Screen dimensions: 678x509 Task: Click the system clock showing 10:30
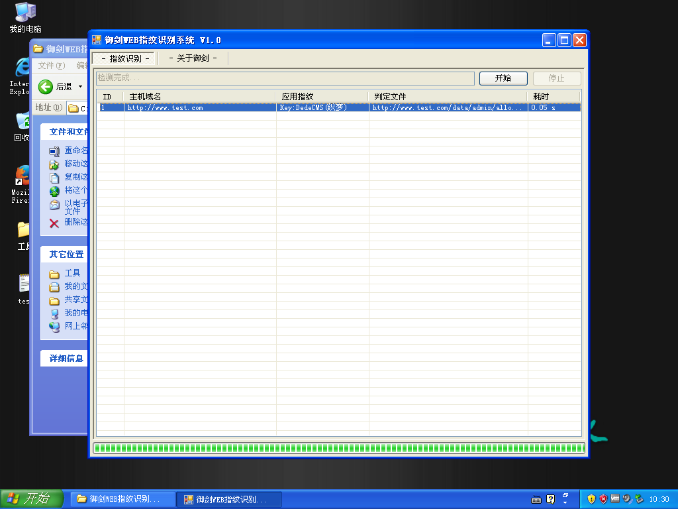point(659,499)
